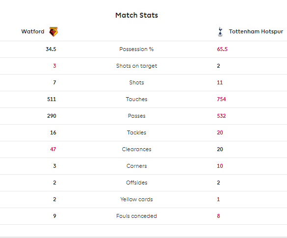
Task: Click the Touches row label
Action: (136, 99)
